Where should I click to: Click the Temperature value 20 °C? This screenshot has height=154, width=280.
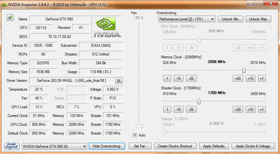[x=39, y=89]
